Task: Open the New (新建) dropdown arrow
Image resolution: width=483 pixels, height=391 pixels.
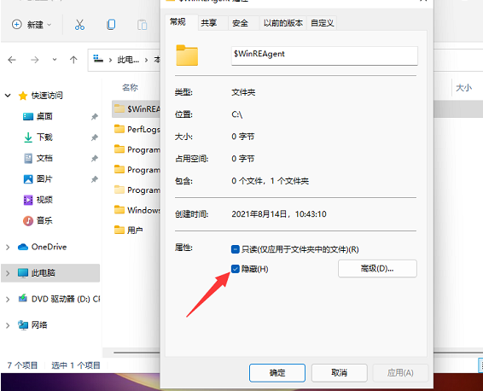Action: 49,25
